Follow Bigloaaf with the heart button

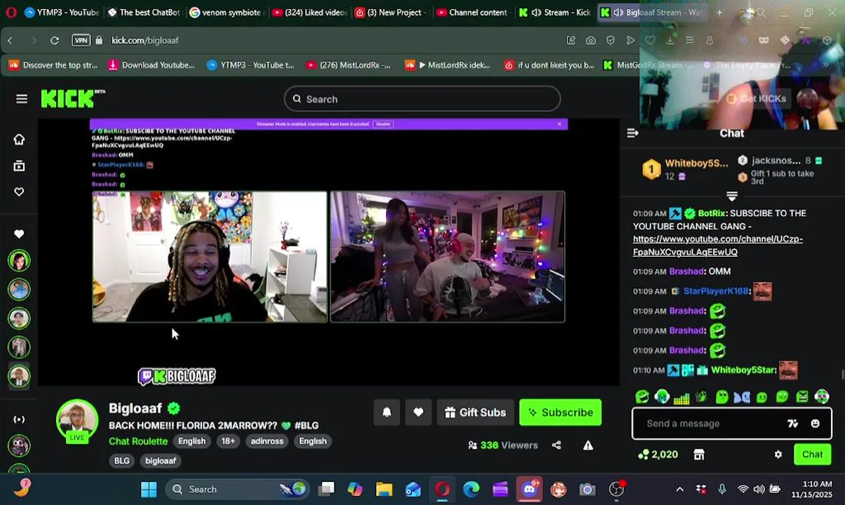pyautogui.click(x=418, y=412)
